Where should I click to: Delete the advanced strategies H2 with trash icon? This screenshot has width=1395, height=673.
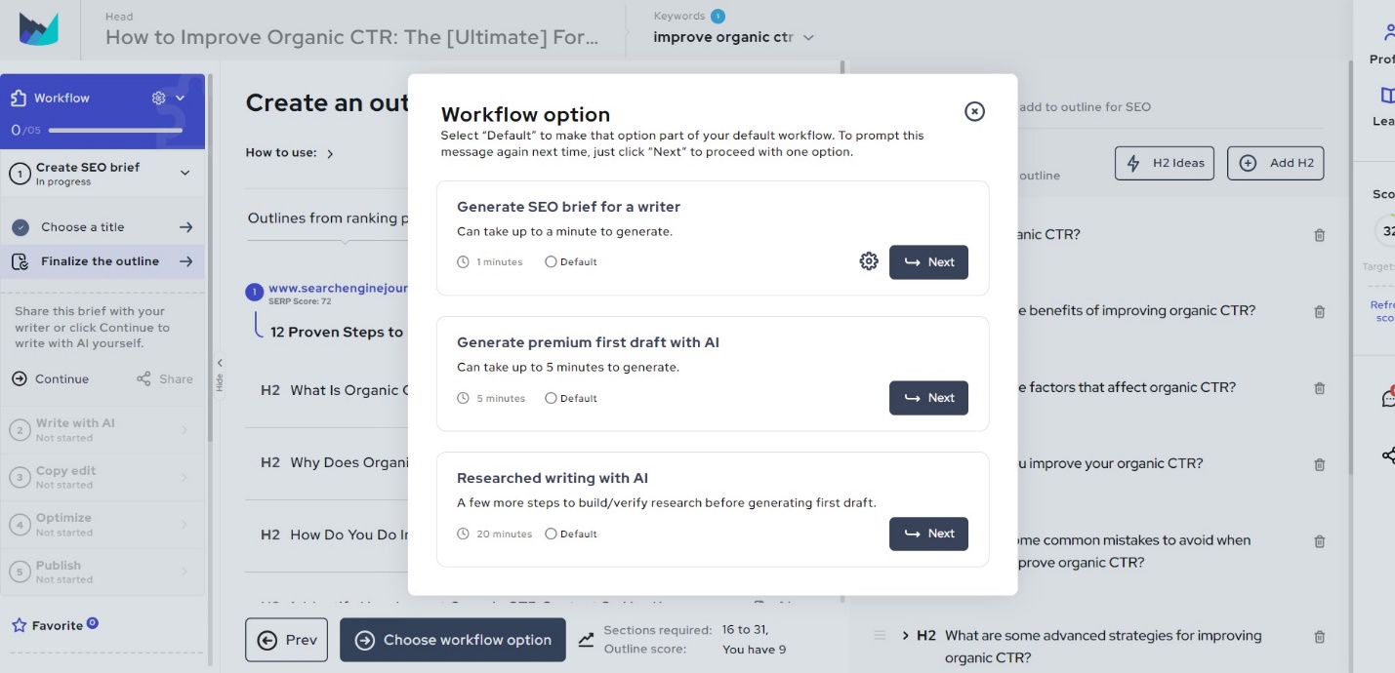point(1320,636)
